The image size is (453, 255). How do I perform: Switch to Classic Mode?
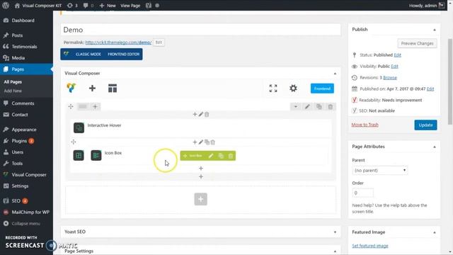[88, 54]
